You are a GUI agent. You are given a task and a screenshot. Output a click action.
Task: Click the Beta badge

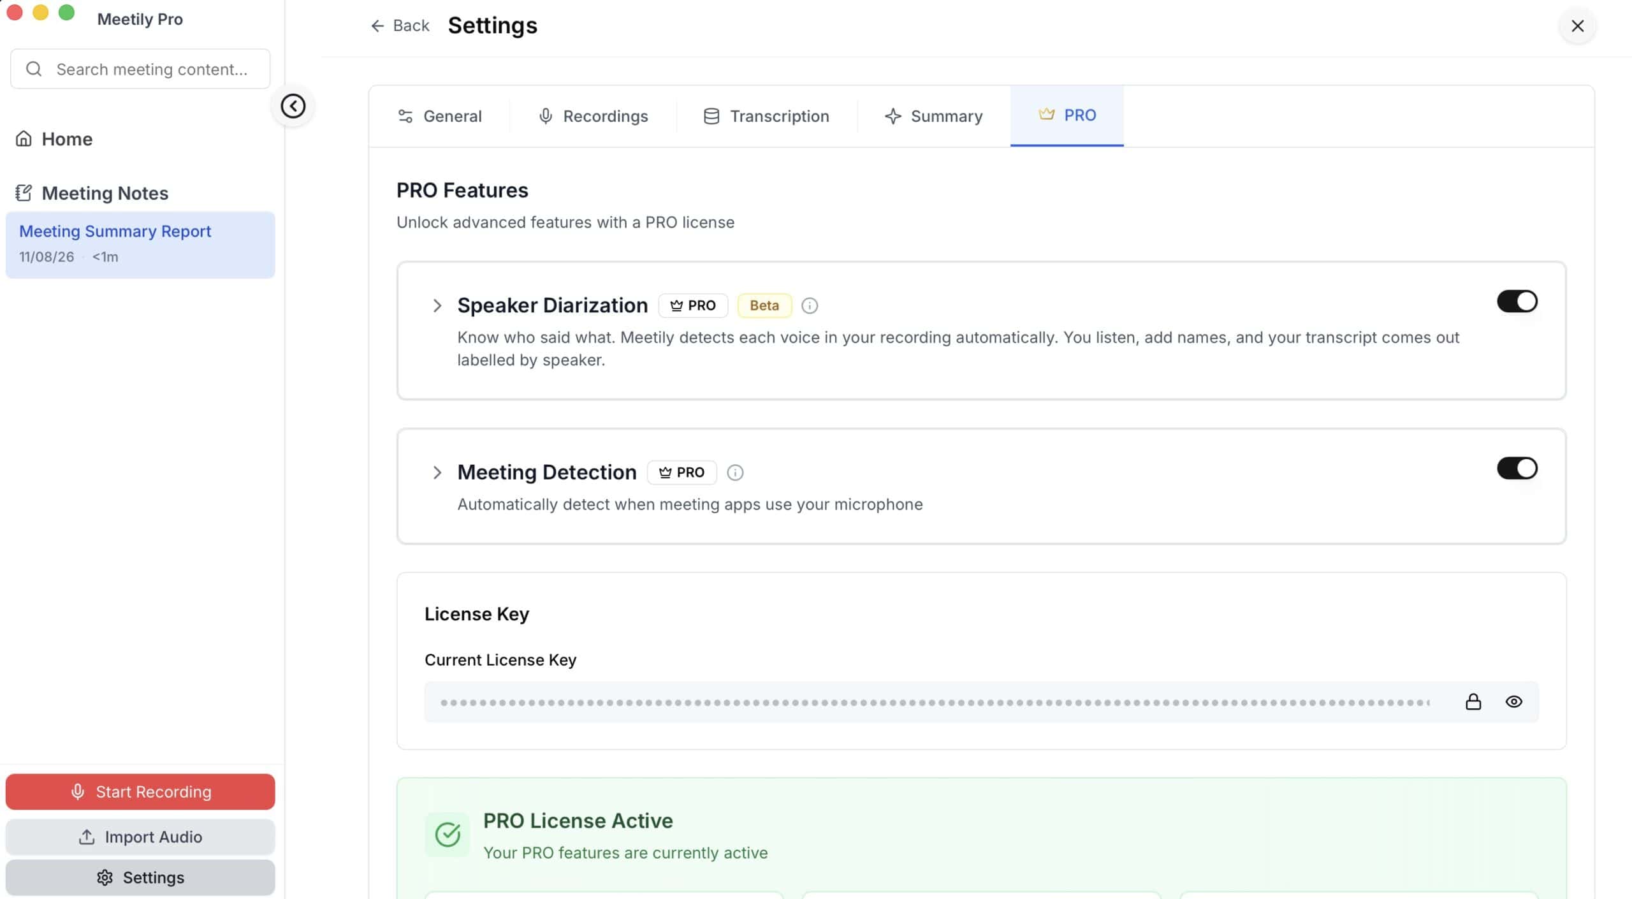(764, 305)
